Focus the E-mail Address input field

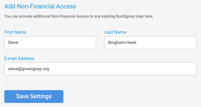point(100,69)
